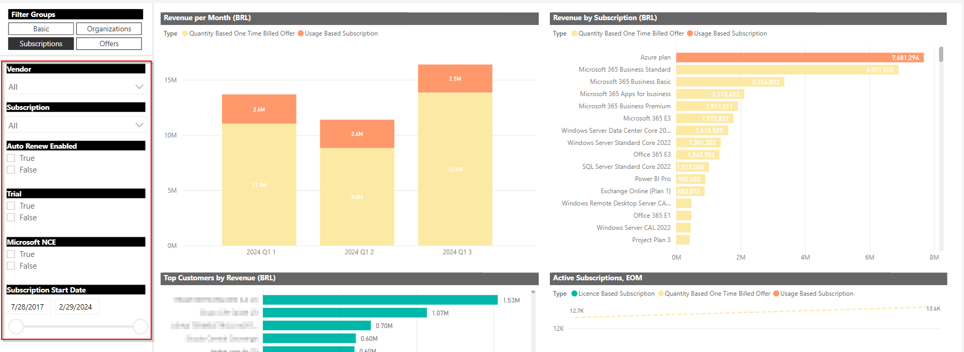
Task: Click the right handle of date slider
Action: 141,327
